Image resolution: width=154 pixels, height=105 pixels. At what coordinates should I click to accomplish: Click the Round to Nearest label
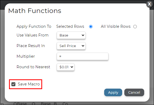pyautogui.click(x=33, y=67)
